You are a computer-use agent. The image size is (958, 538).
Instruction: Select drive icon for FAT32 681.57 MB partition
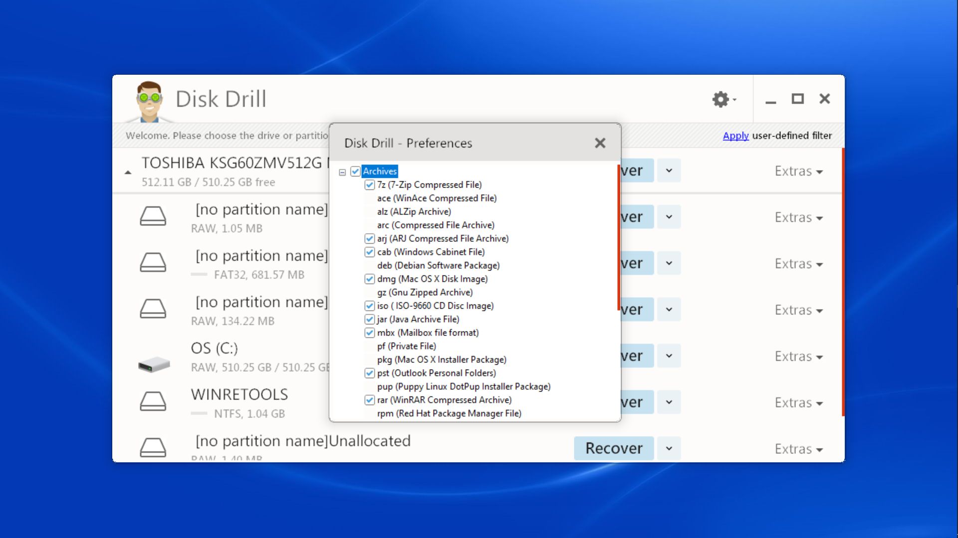pyautogui.click(x=153, y=263)
